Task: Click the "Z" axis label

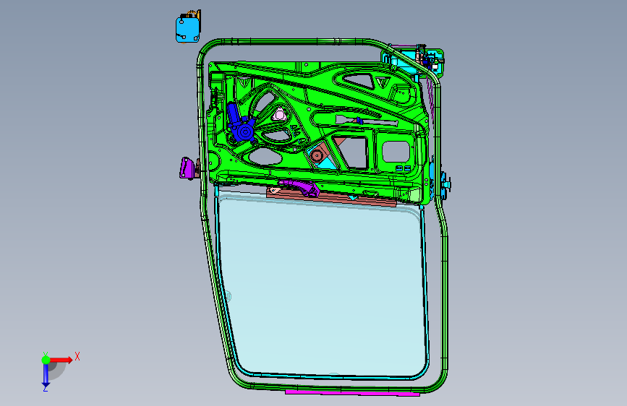Action: (45, 388)
